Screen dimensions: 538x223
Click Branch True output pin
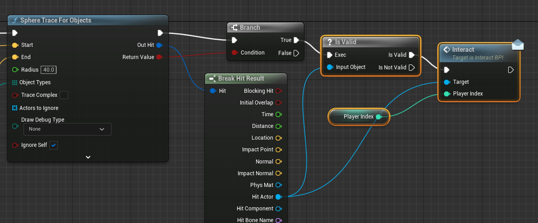(x=296, y=40)
